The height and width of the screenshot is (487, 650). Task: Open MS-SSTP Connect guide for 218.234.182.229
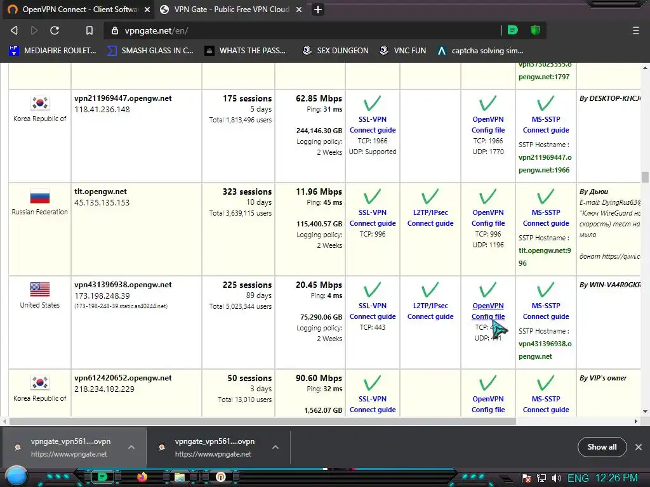(x=546, y=404)
